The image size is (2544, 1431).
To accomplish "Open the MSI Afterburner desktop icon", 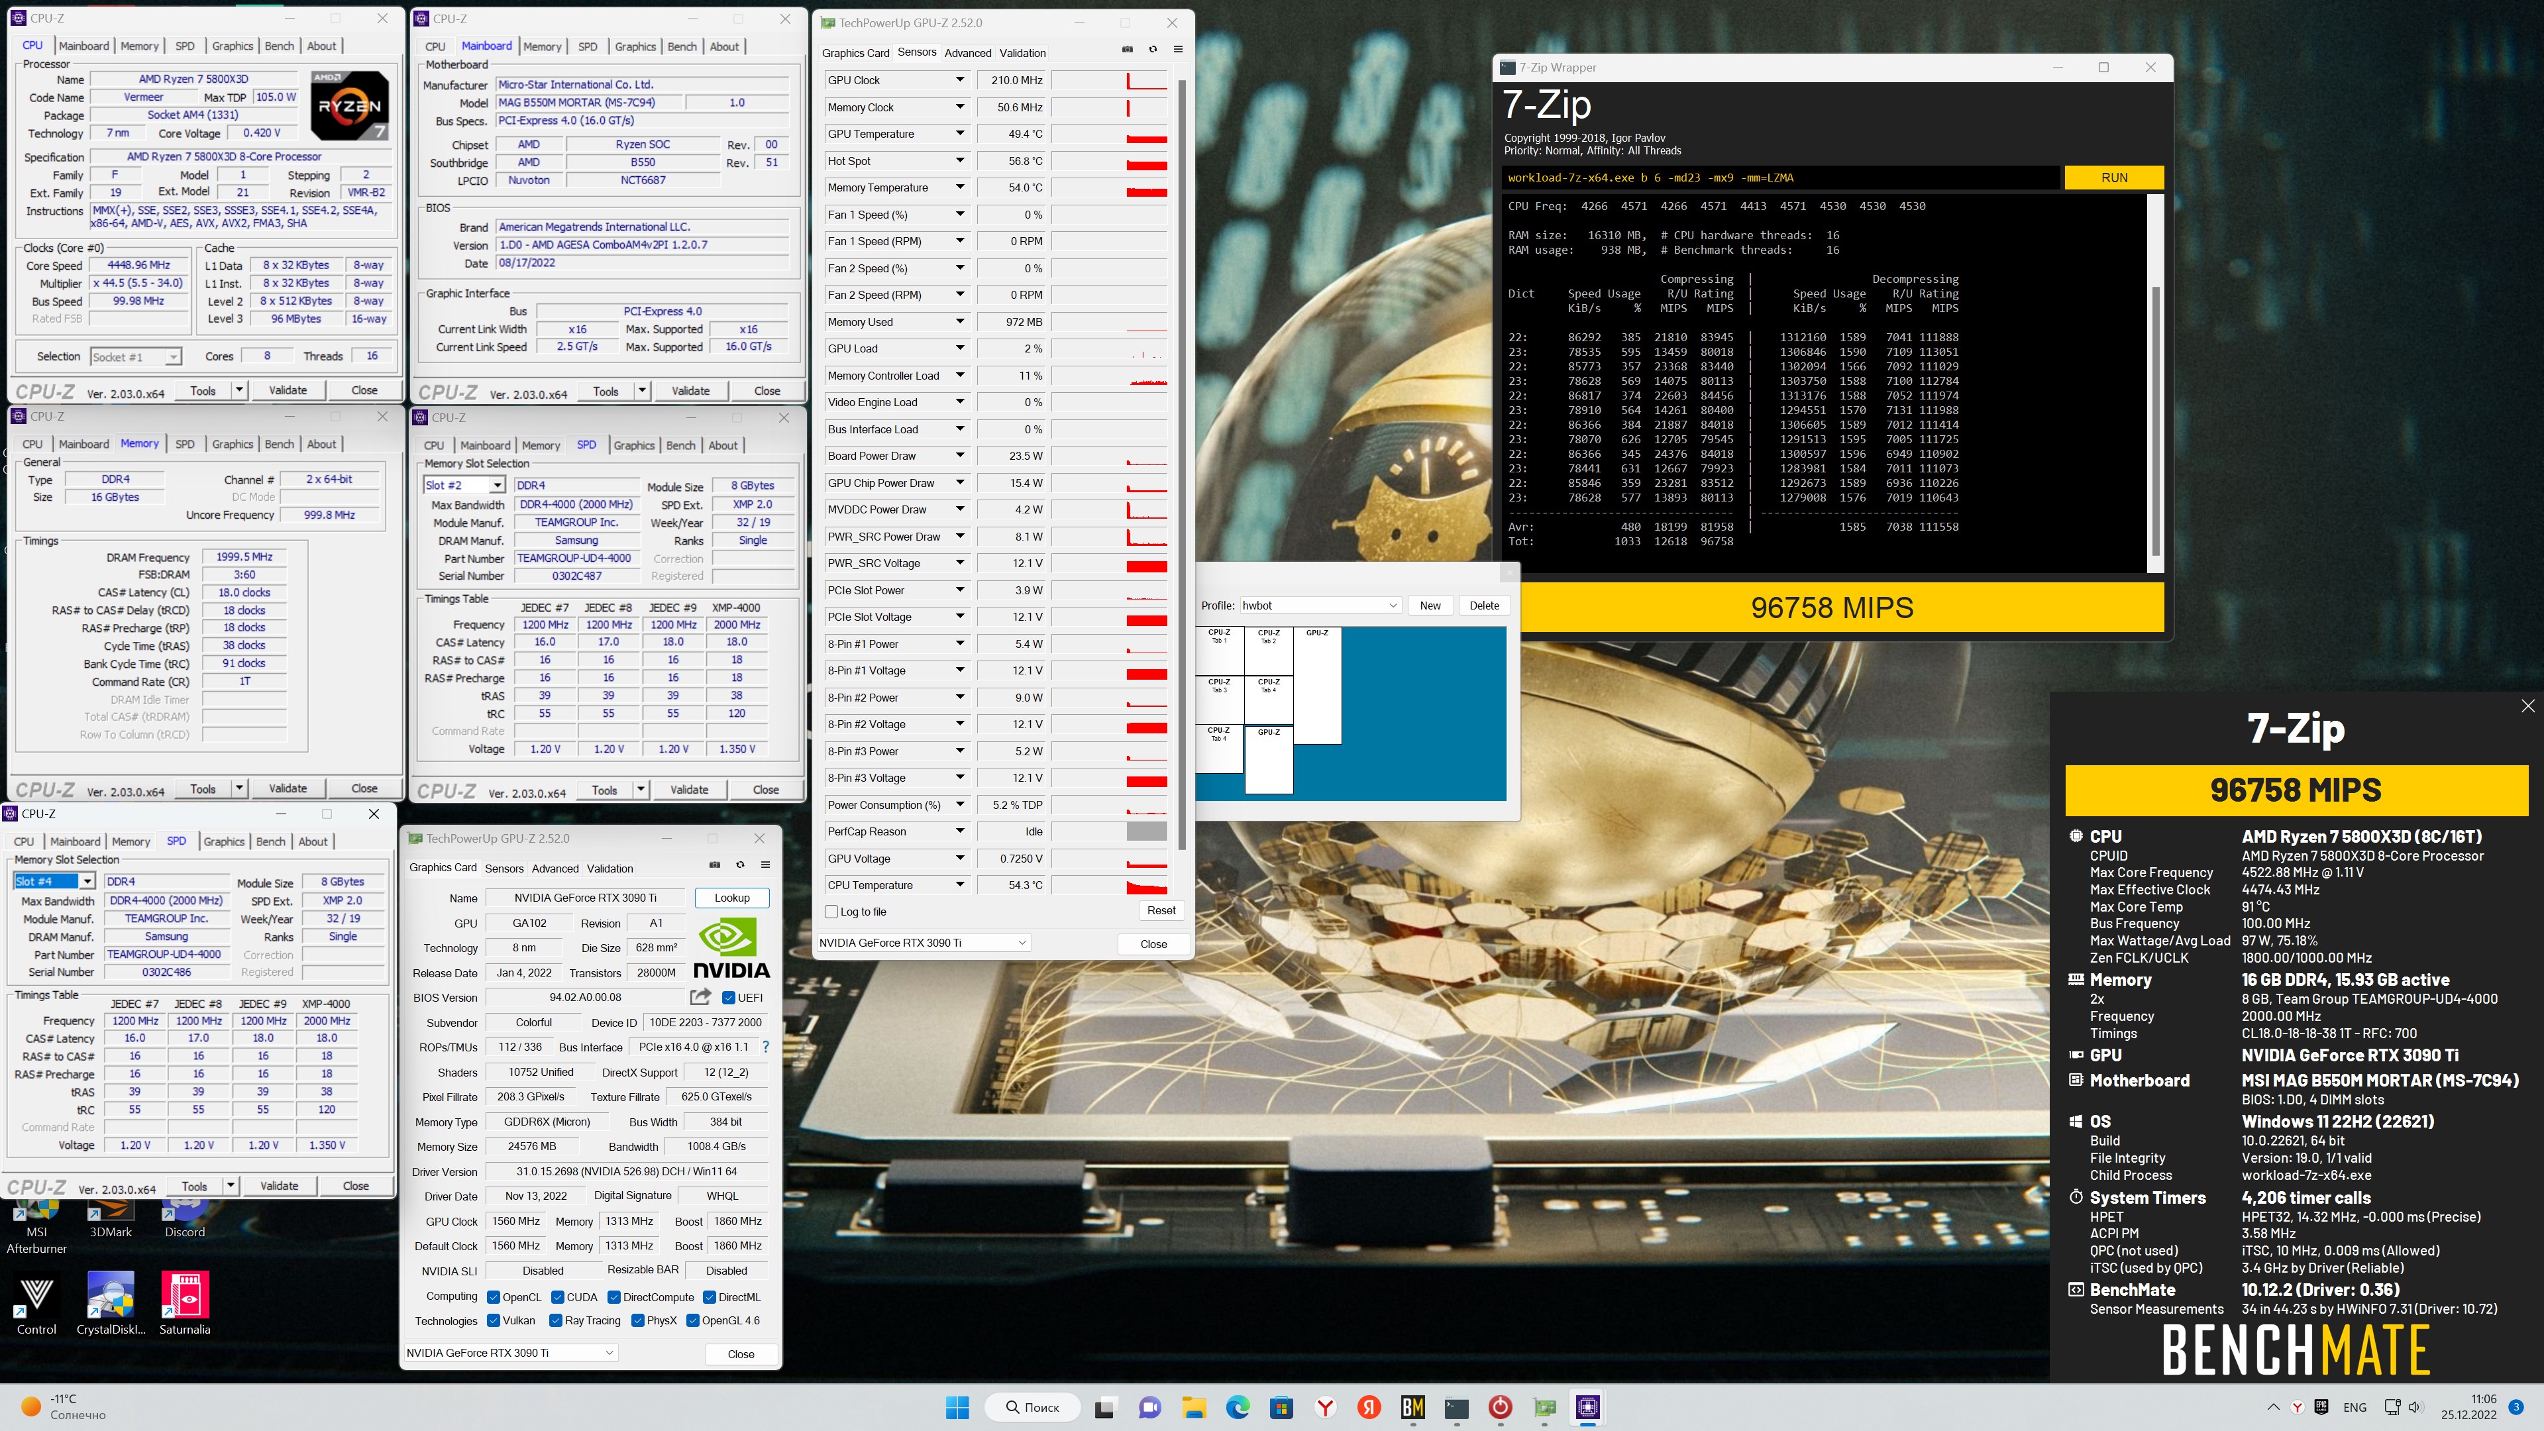I will point(36,1228).
